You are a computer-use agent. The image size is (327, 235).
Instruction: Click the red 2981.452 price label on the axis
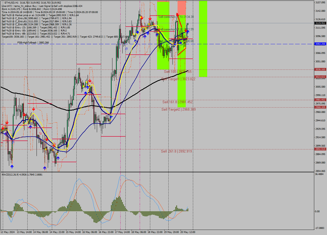click(320, 100)
